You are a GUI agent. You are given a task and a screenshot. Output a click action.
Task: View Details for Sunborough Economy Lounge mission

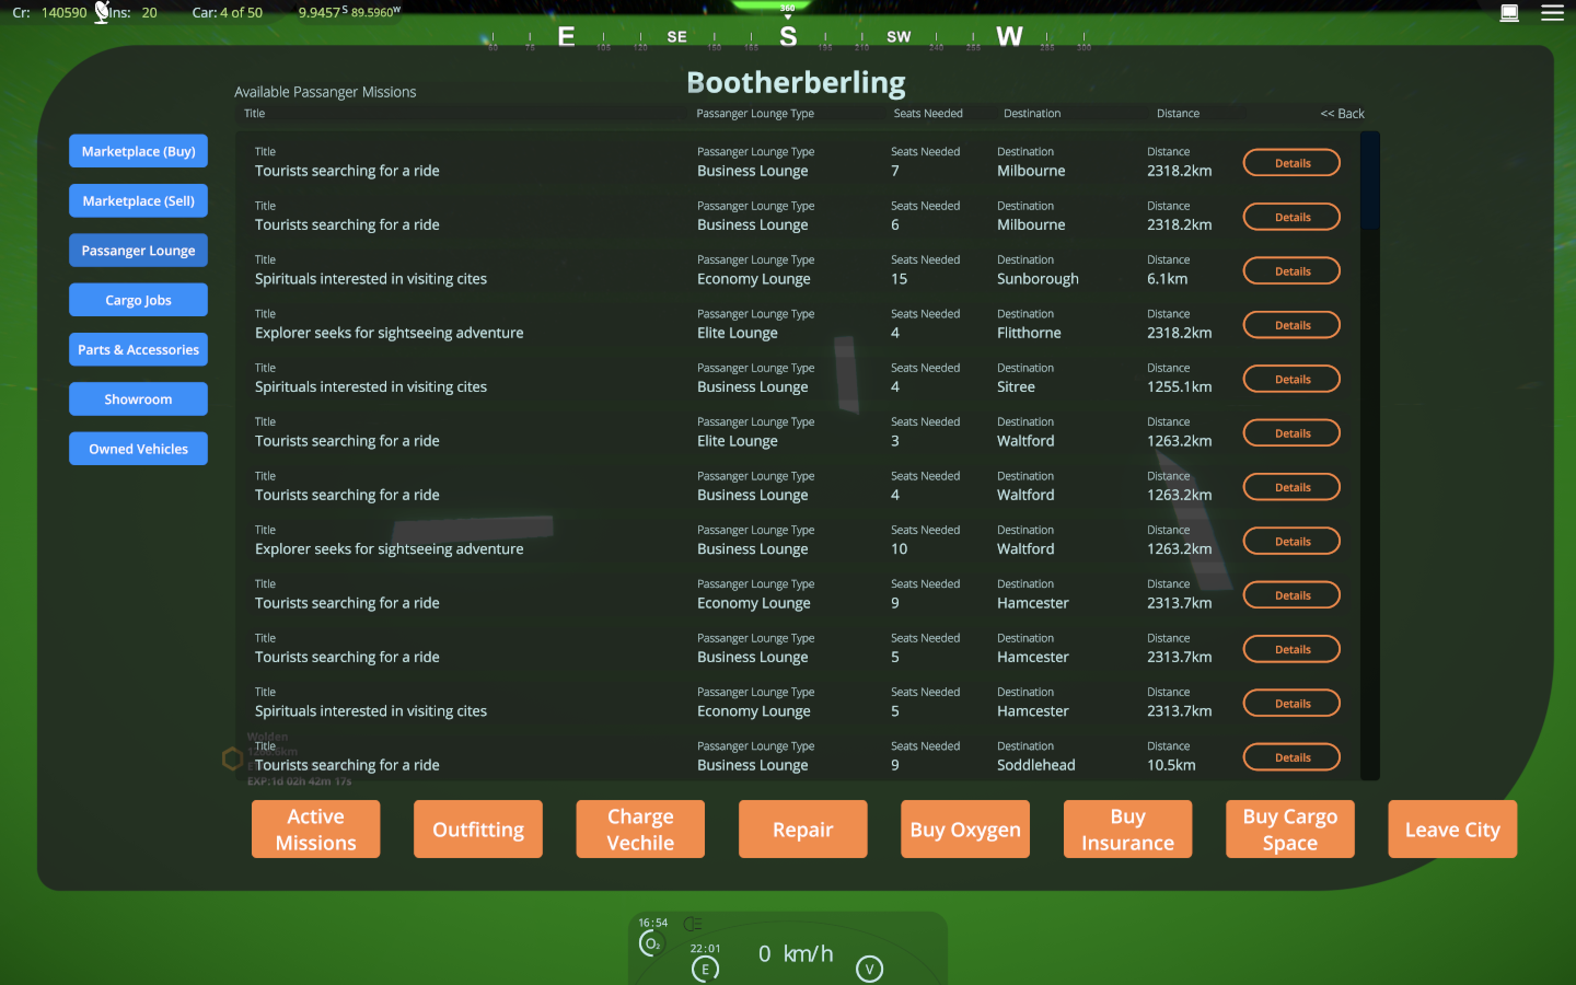pyautogui.click(x=1291, y=271)
